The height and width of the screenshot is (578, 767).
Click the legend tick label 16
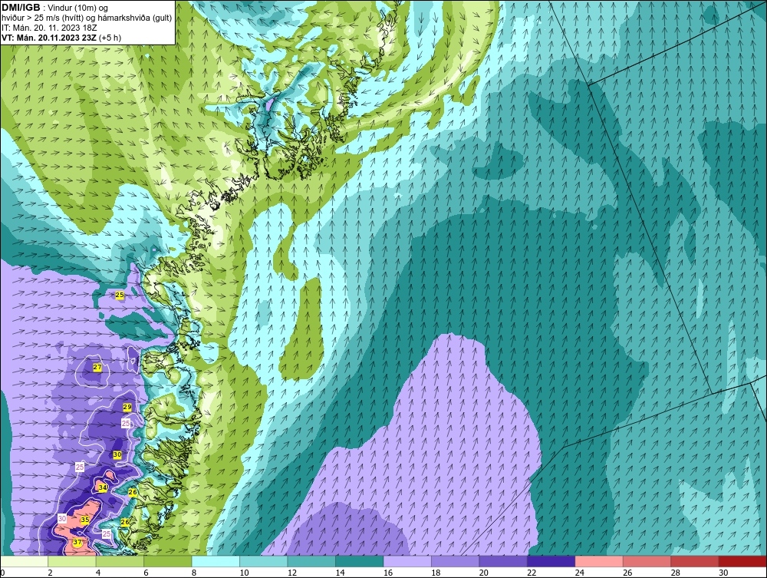coord(388,573)
